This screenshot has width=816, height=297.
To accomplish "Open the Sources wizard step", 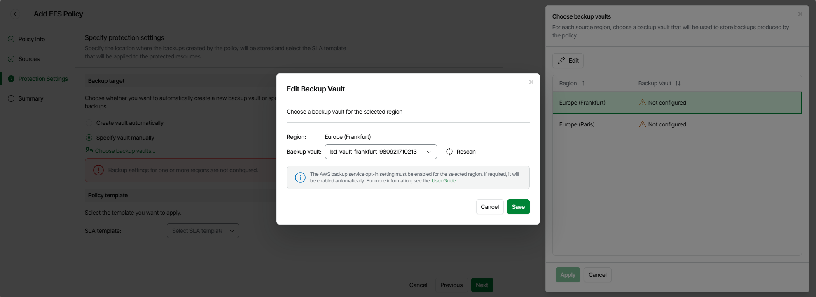I will click(29, 59).
